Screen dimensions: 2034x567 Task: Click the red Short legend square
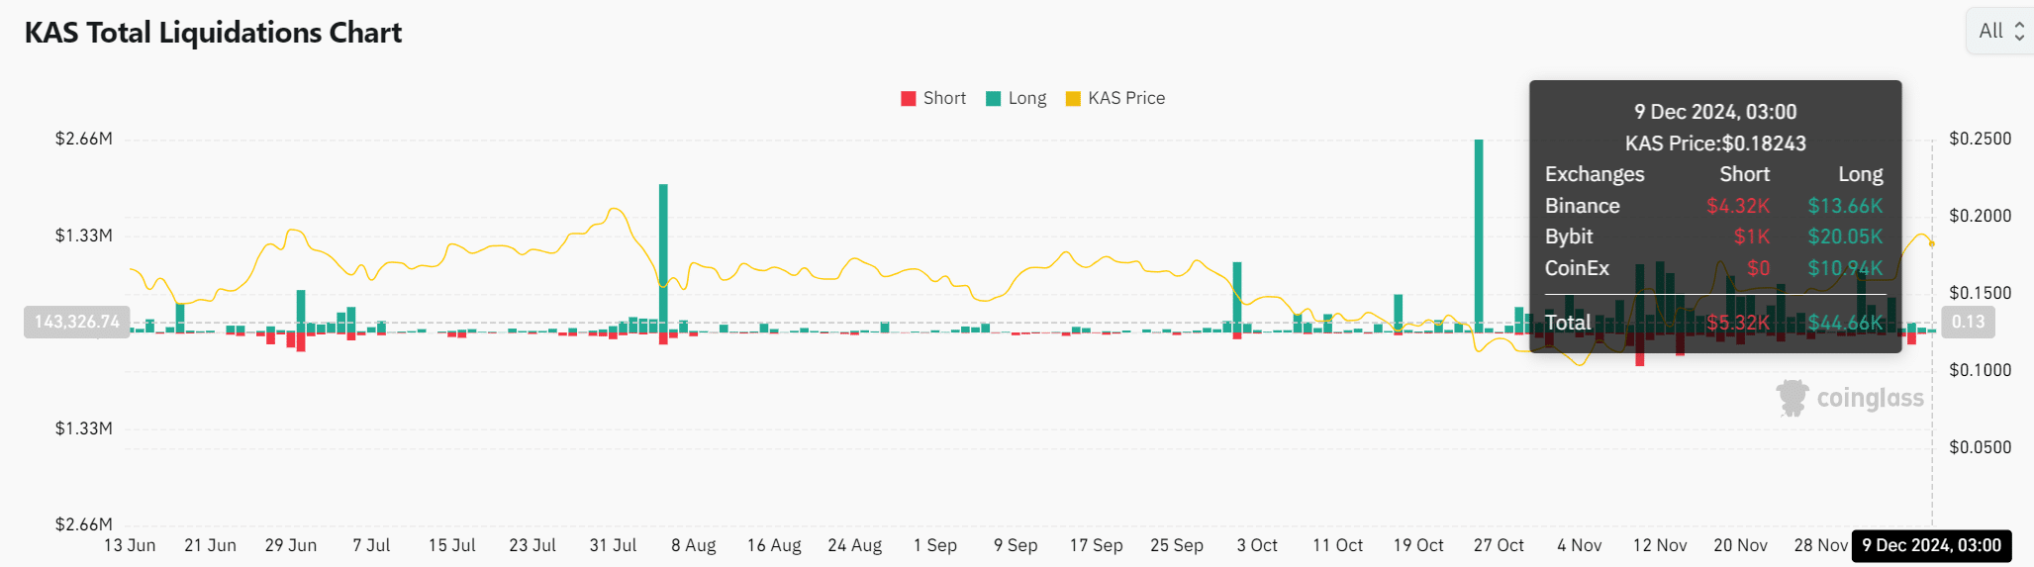(908, 99)
